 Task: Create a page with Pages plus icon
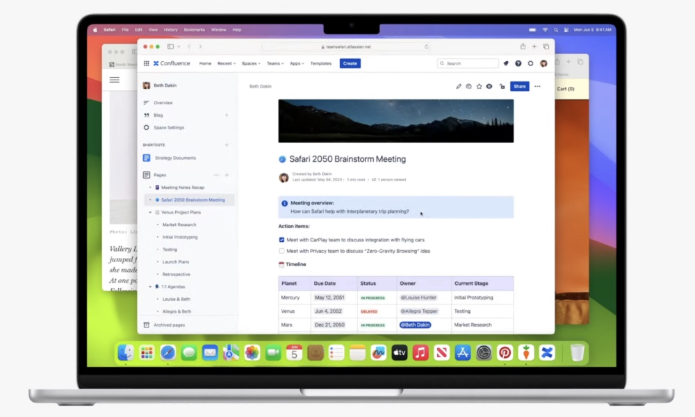(x=227, y=175)
